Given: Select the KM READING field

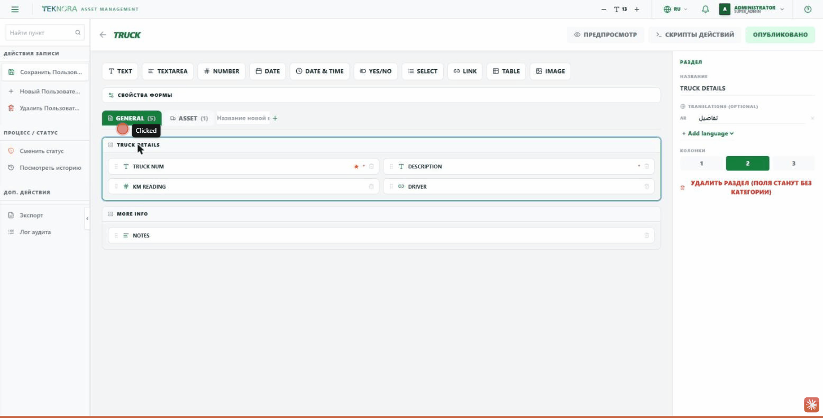Looking at the screenshot, I should [243, 186].
